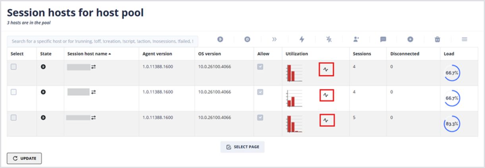The height and width of the screenshot is (168, 485).
Task: Click the SELECT PAGE button
Action: tap(242, 147)
